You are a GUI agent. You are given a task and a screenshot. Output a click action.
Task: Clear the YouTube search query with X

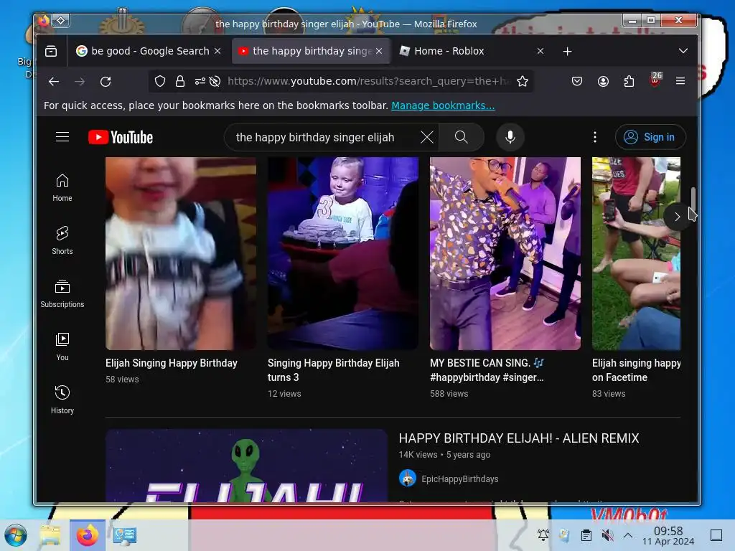(426, 137)
